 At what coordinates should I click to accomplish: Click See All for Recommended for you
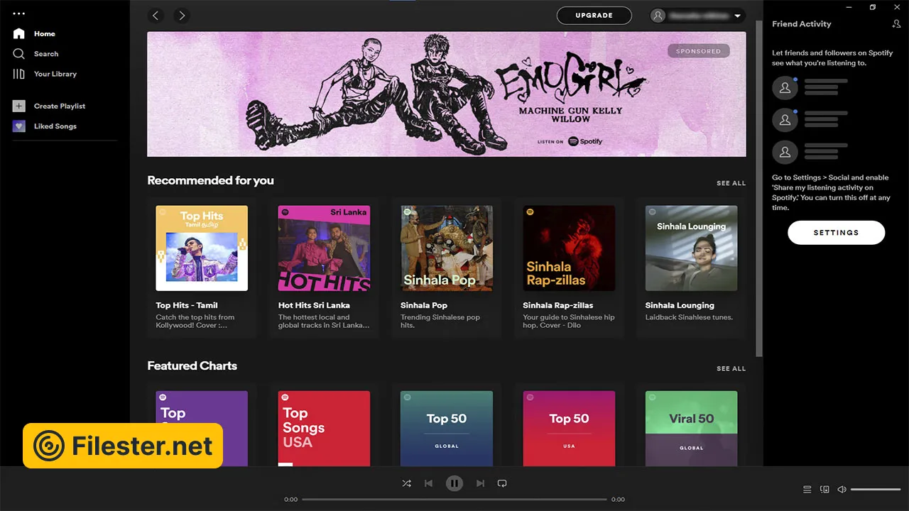coord(731,183)
